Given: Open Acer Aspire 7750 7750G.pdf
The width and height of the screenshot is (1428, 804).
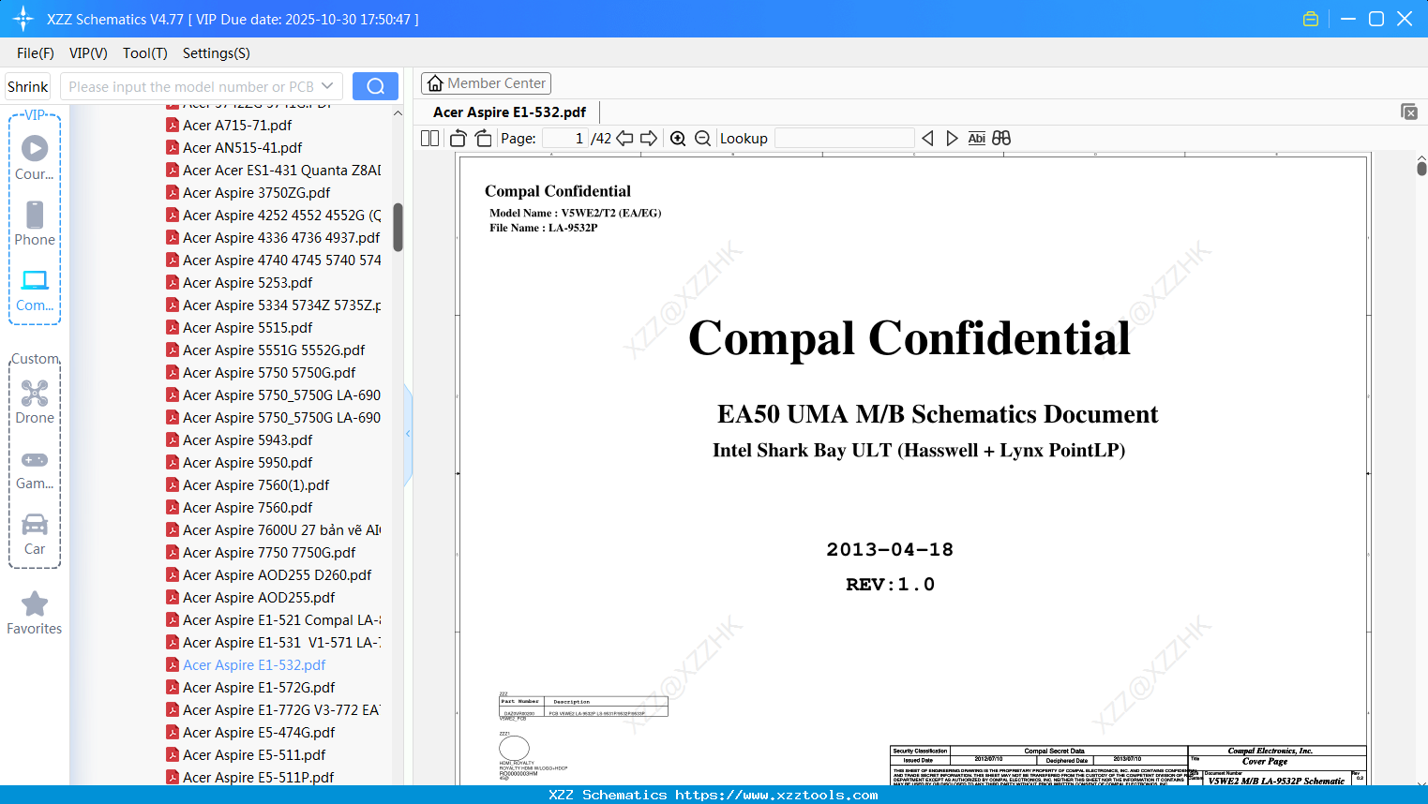Looking at the screenshot, I should [269, 553].
